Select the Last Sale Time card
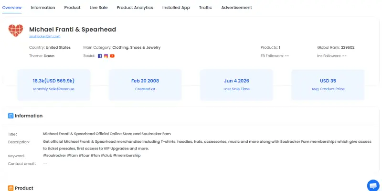This screenshot has height=191, width=382. pyautogui.click(x=236, y=85)
